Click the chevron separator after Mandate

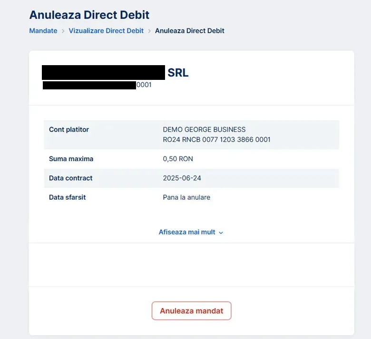(63, 31)
